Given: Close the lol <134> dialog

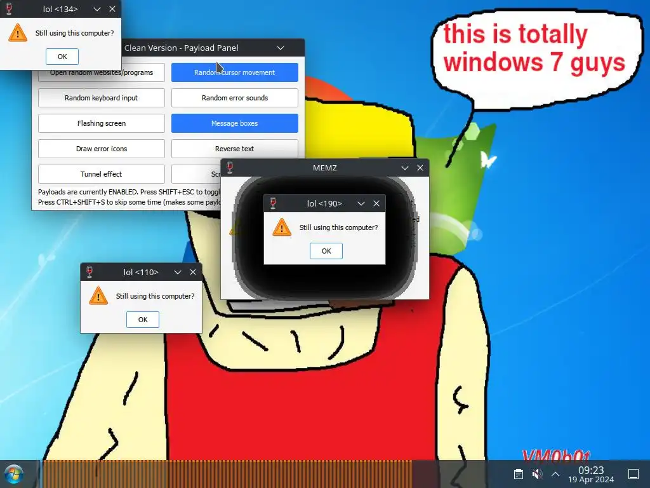Looking at the screenshot, I should [x=112, y=9].
